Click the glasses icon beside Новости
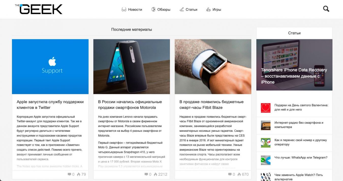 (124, 10)
